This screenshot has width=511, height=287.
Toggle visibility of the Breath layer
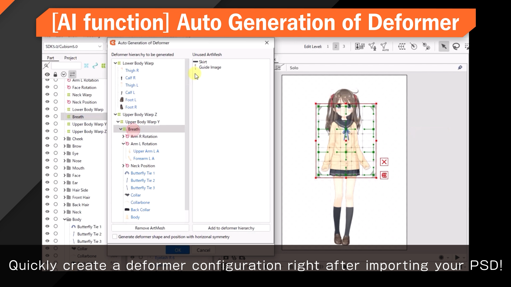[x=47, y=116]
